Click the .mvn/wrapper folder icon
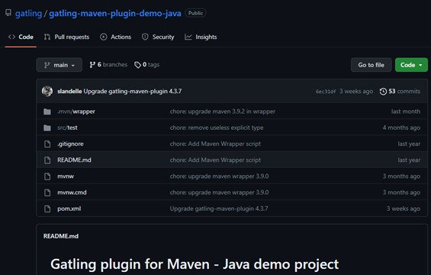 click(x=47, y=112)
